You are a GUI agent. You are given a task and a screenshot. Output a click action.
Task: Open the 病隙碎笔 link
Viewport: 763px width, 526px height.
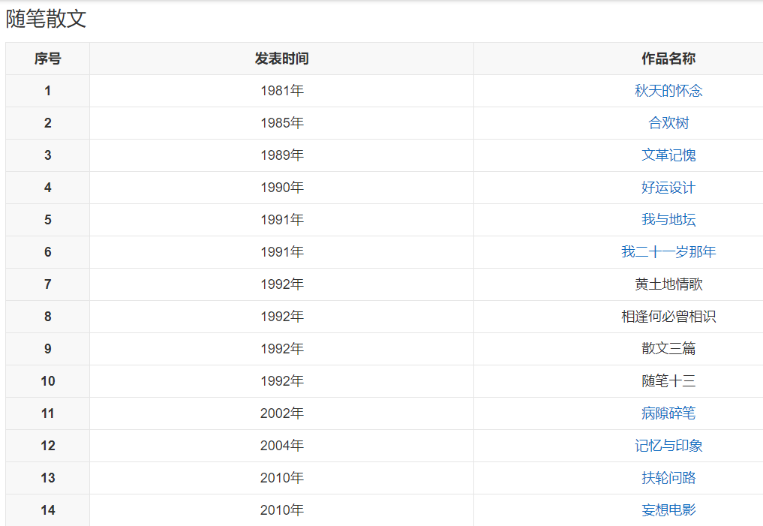(x=668, y=413)
